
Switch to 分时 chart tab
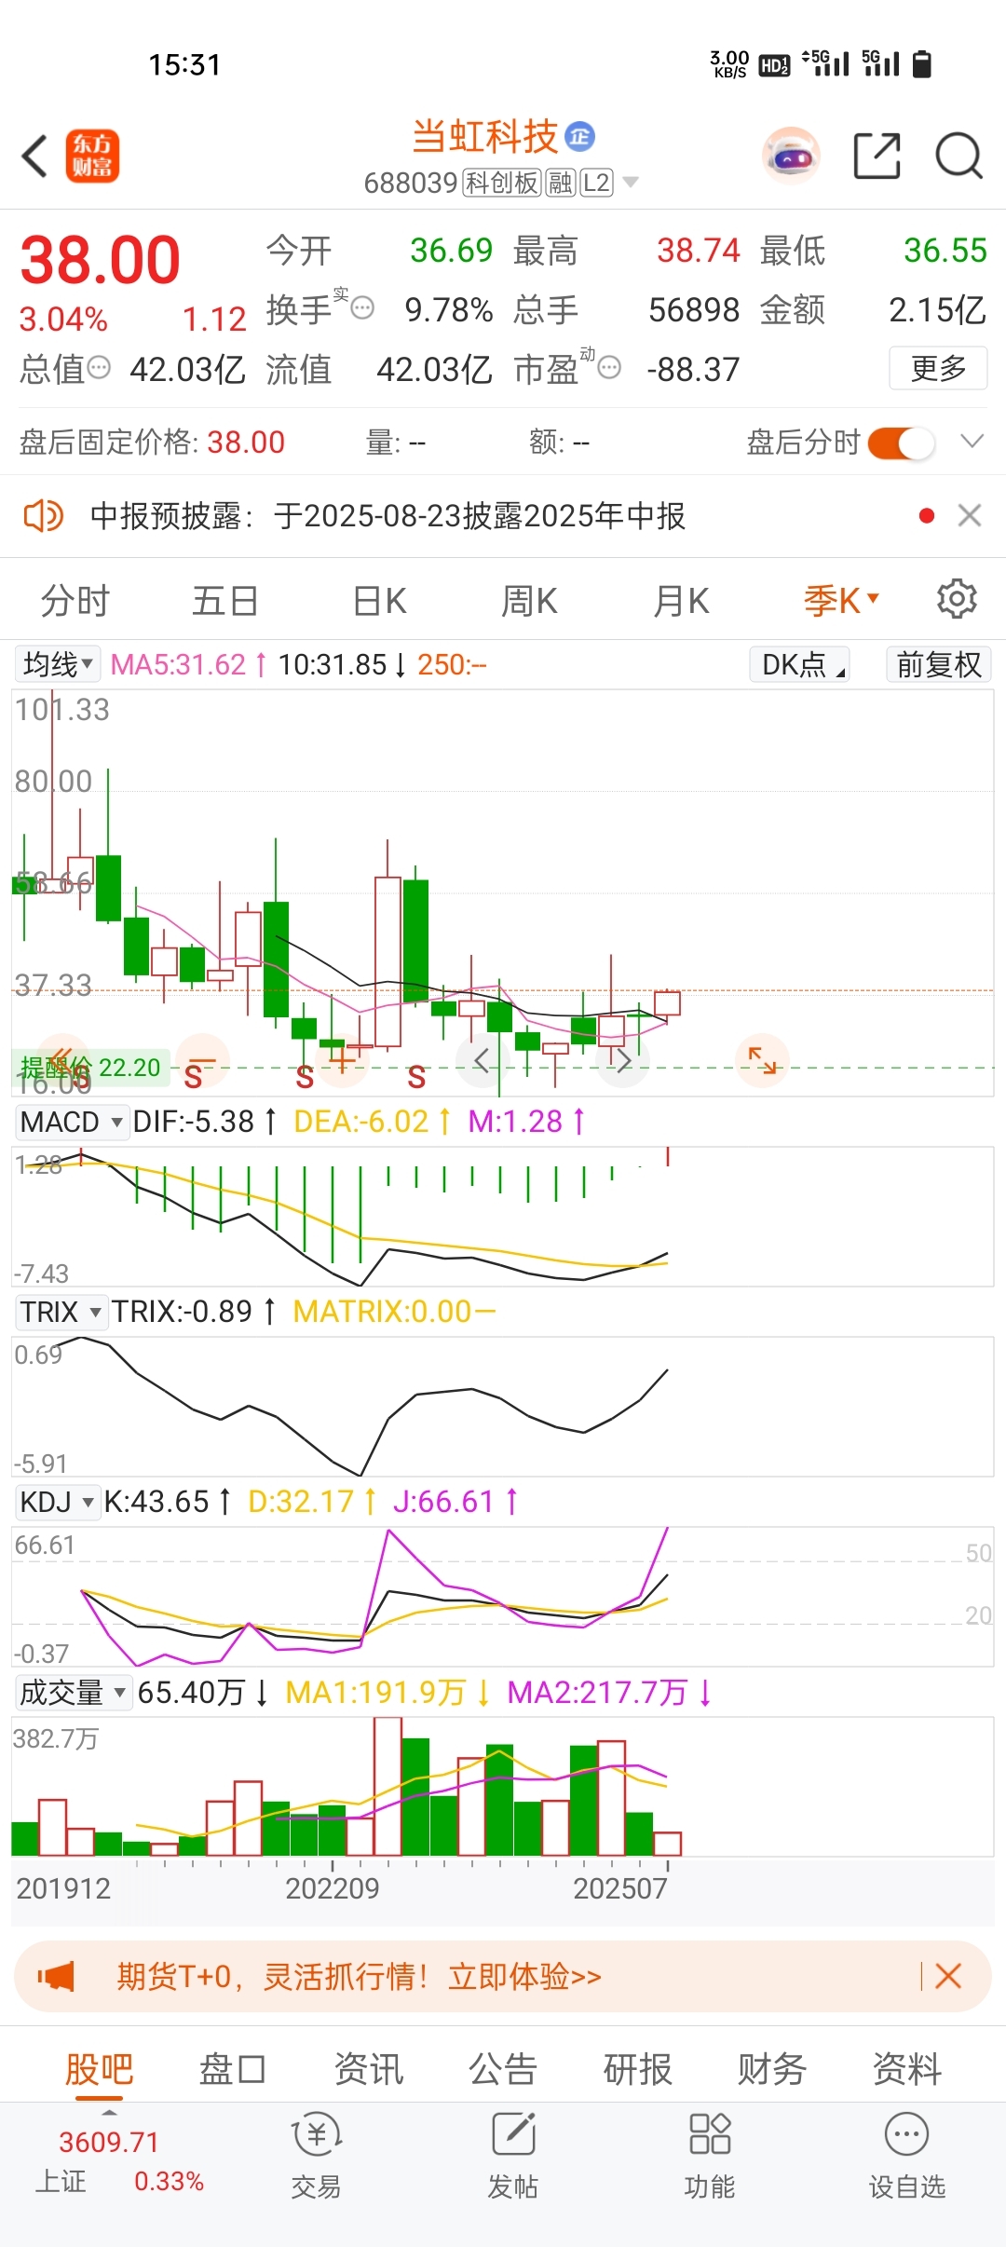click(75, 601)
